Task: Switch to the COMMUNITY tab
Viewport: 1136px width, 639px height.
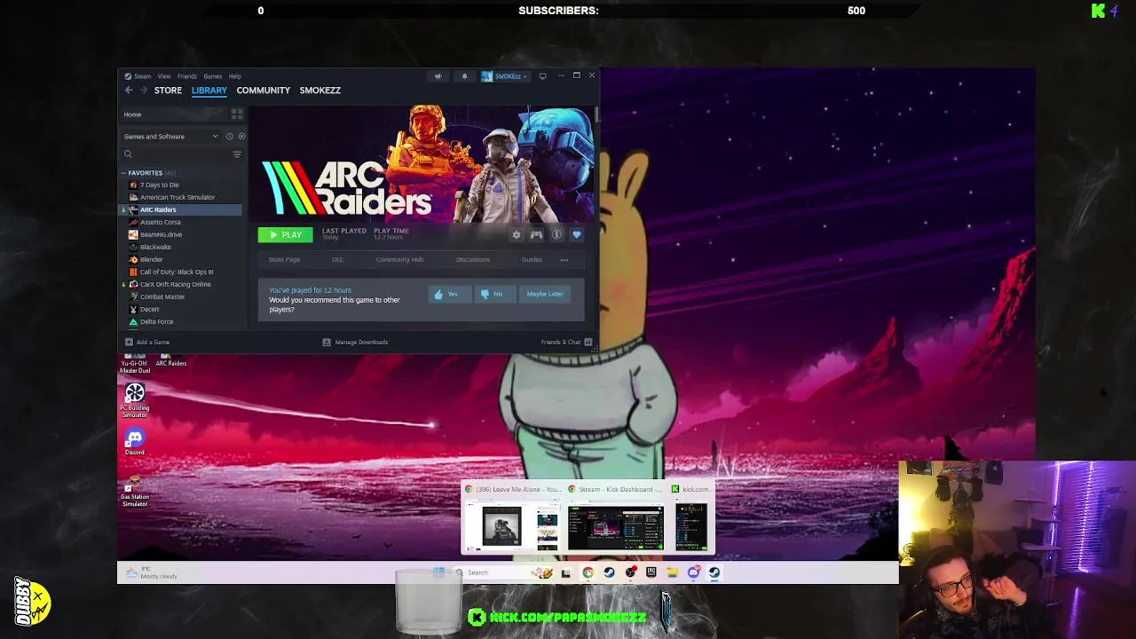Action: 264,90
